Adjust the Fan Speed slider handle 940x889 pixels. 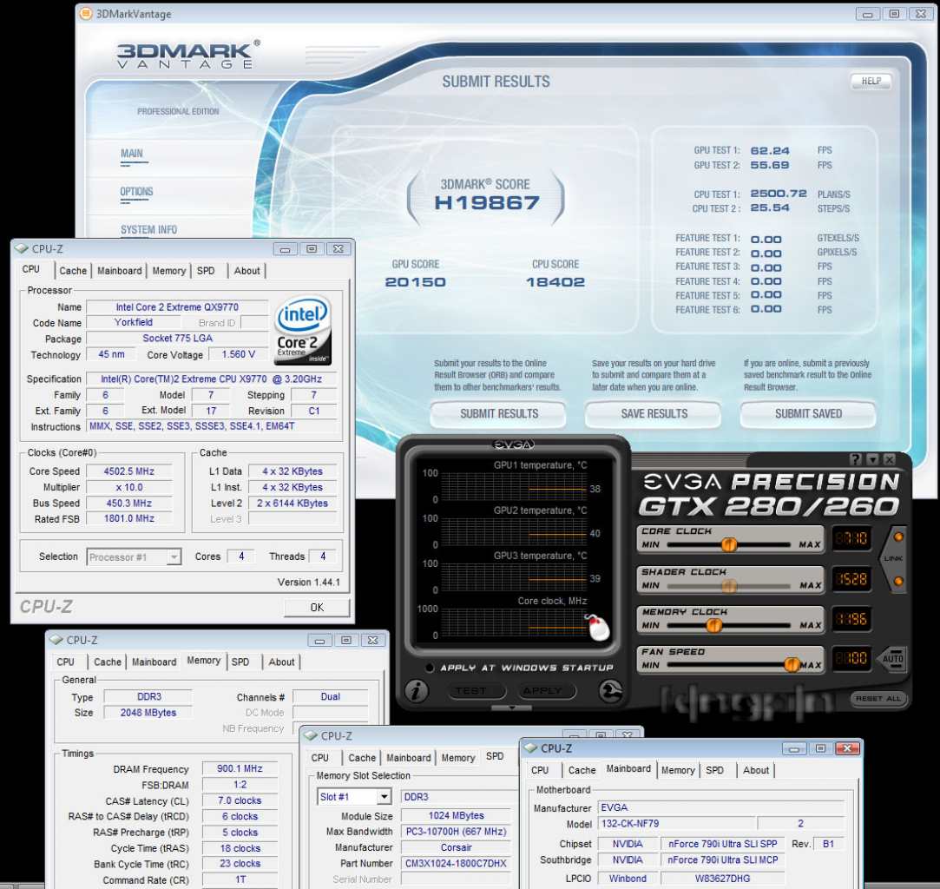point(792,664)
